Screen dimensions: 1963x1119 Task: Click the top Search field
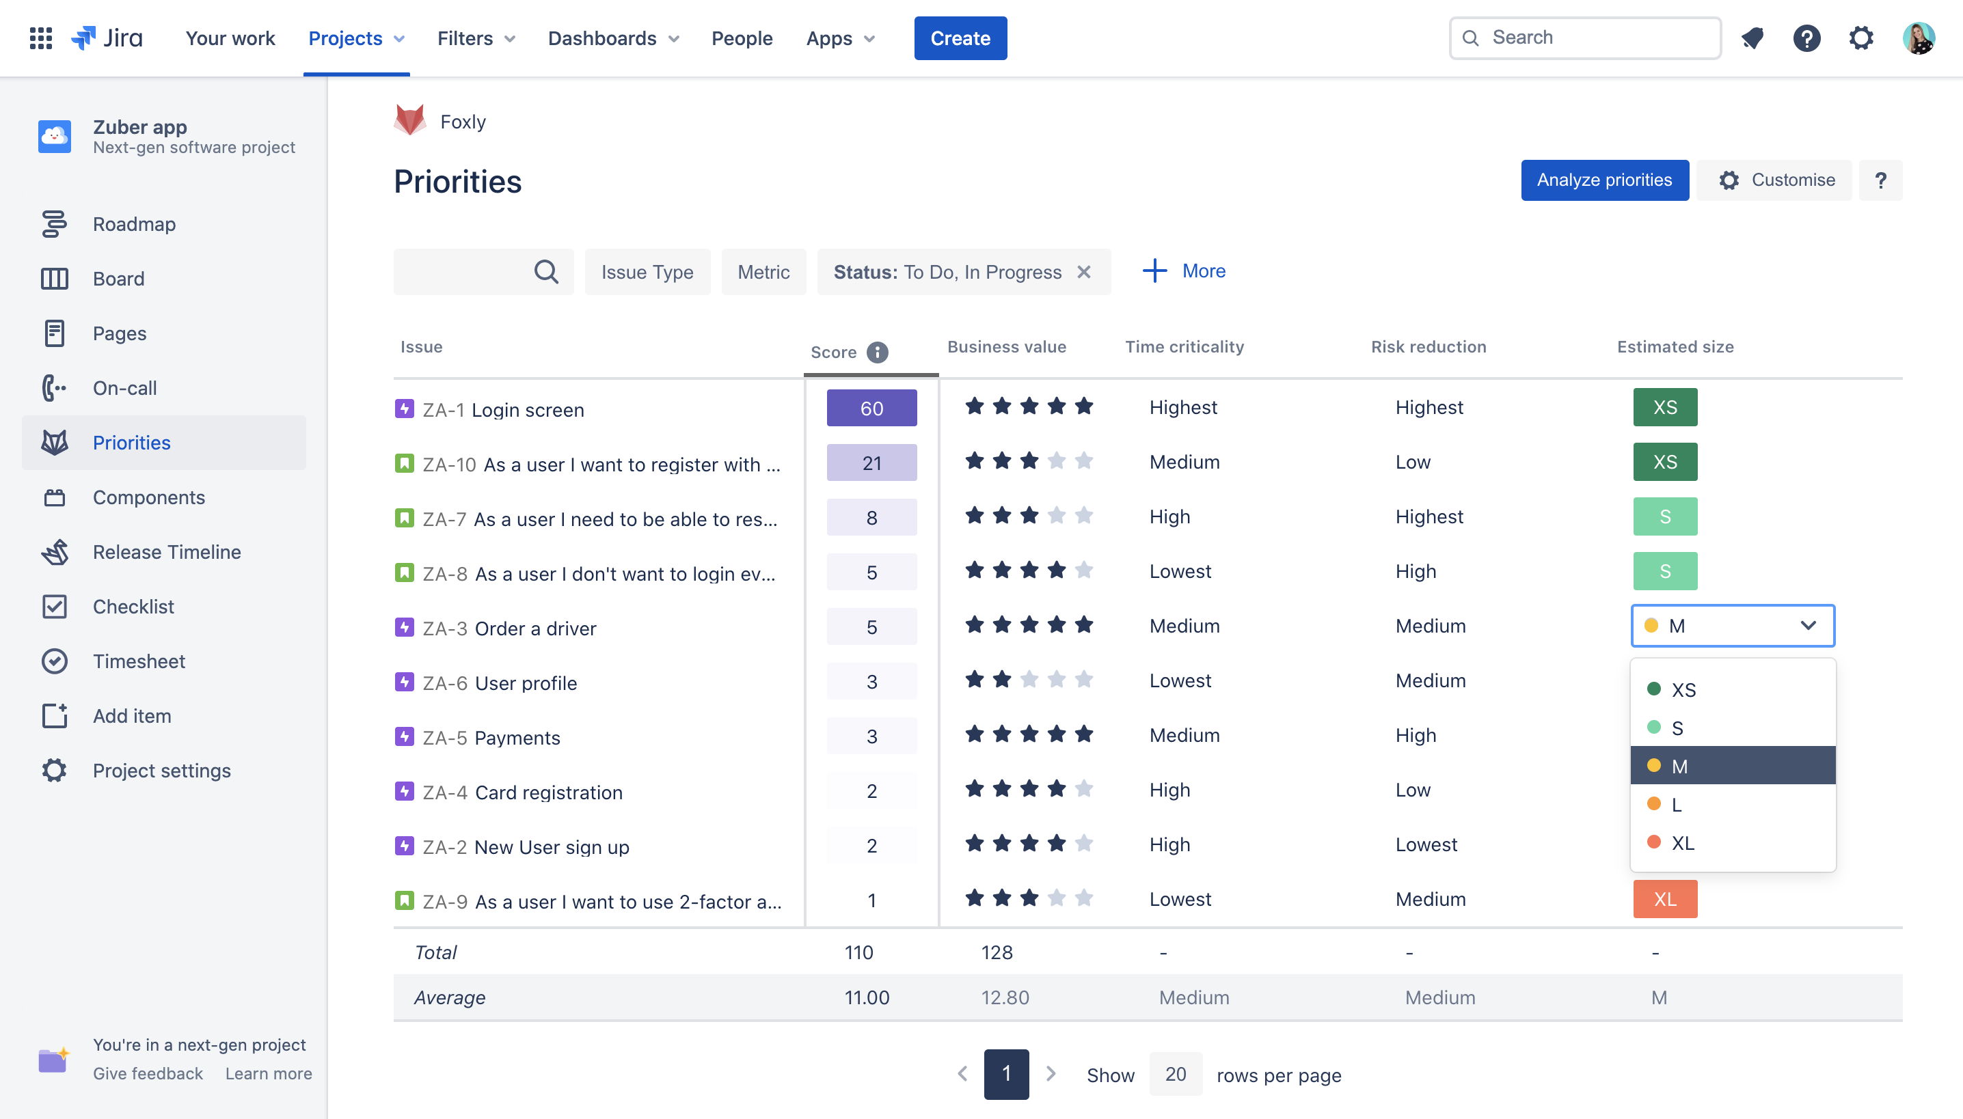pos(1585,38)
